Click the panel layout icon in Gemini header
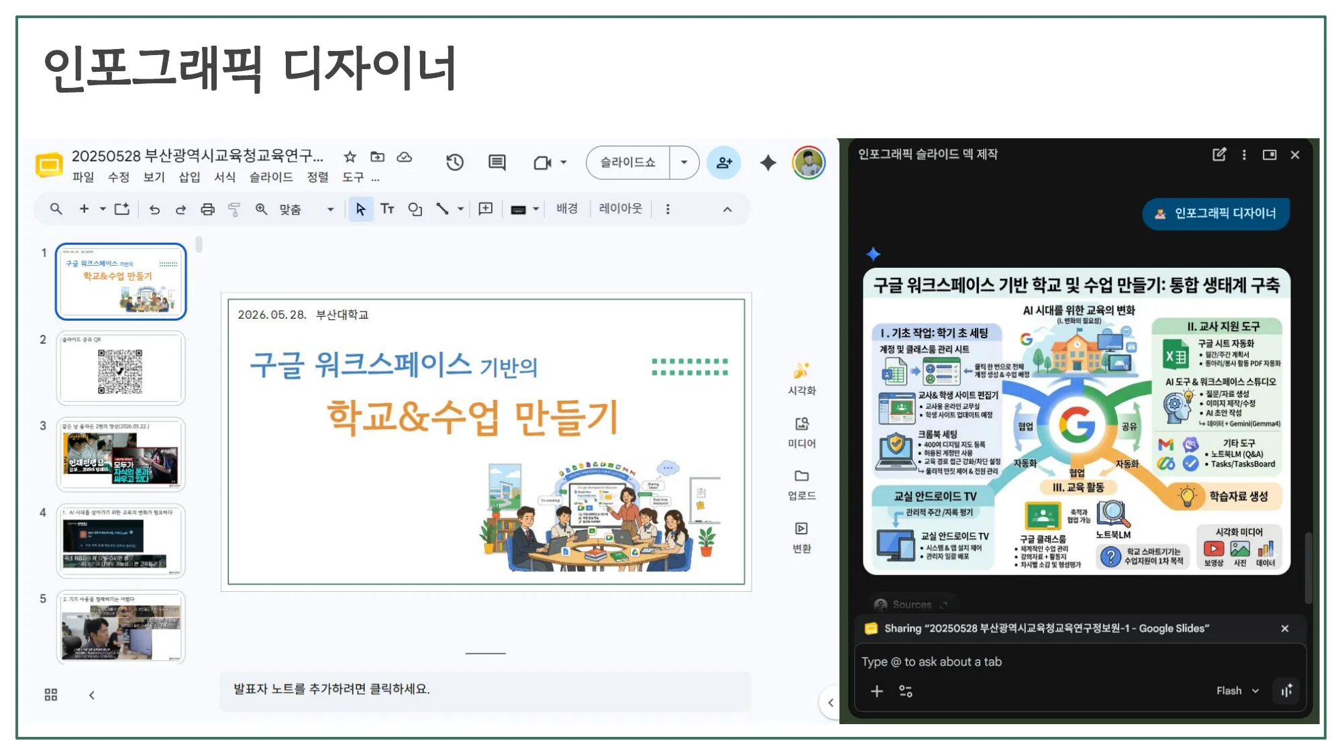This screenshot has height=755, width=1342. (1270, 155)
